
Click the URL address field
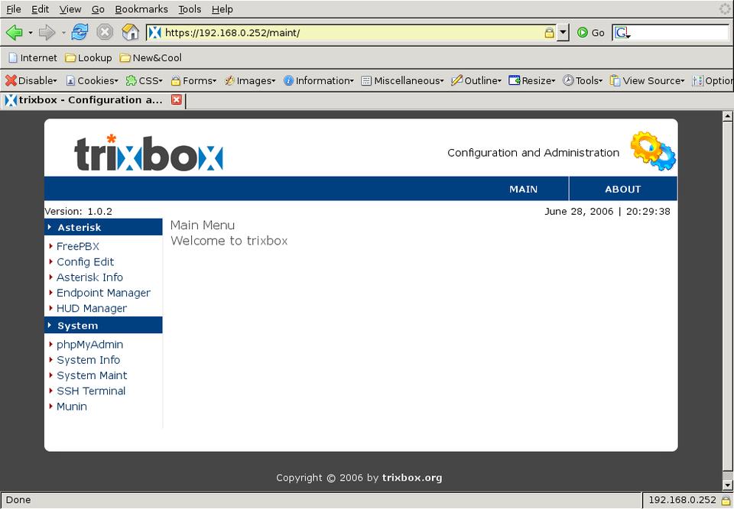tap(351, 33)
